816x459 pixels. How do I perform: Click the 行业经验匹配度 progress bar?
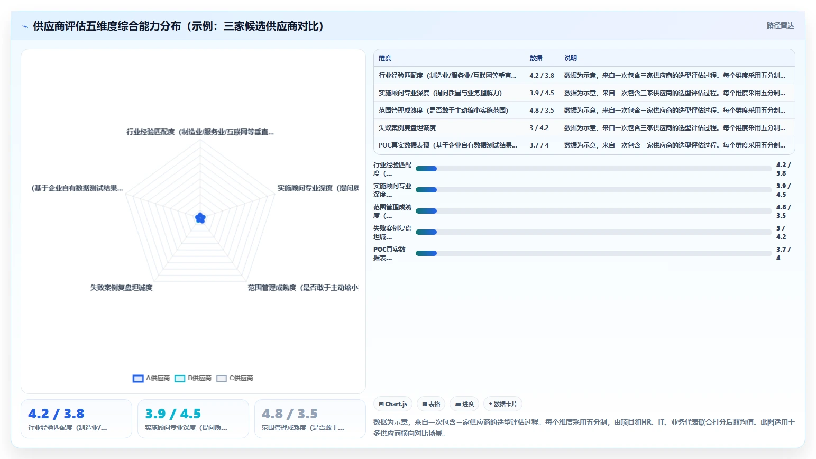[x=594, y=169]
